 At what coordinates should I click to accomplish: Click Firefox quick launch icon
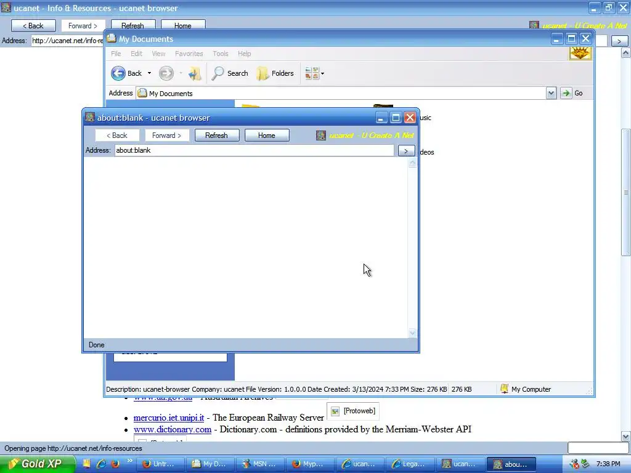click(115, 464)
